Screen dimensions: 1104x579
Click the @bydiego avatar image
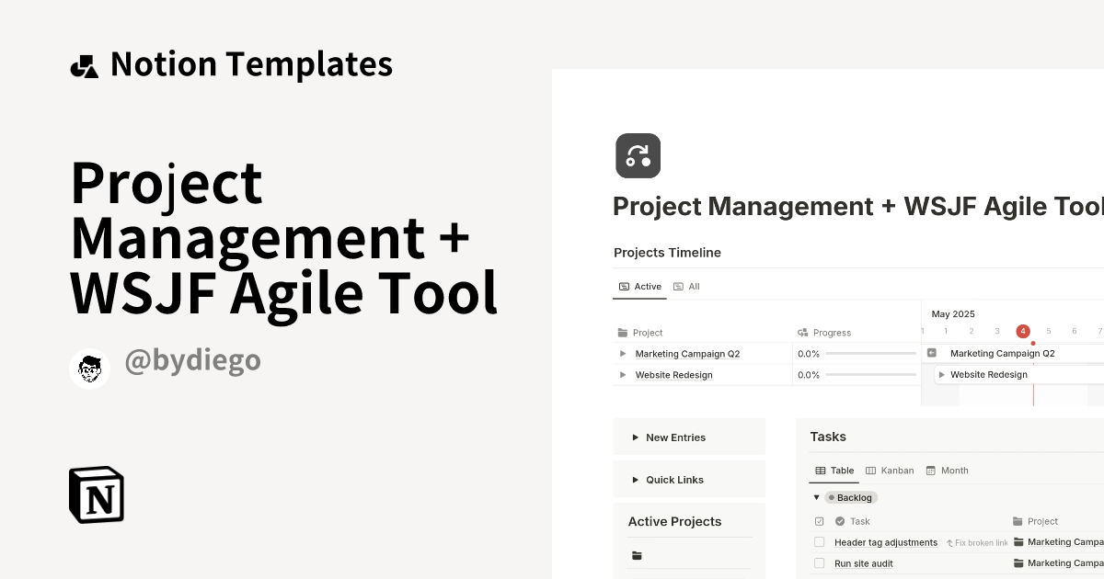point(89,369)
